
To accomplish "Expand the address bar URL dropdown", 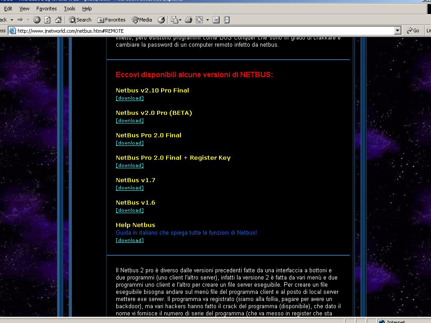I will pyautogui.click(x=397, y=31).
